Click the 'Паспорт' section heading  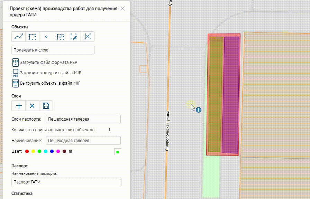click(20, 166)
